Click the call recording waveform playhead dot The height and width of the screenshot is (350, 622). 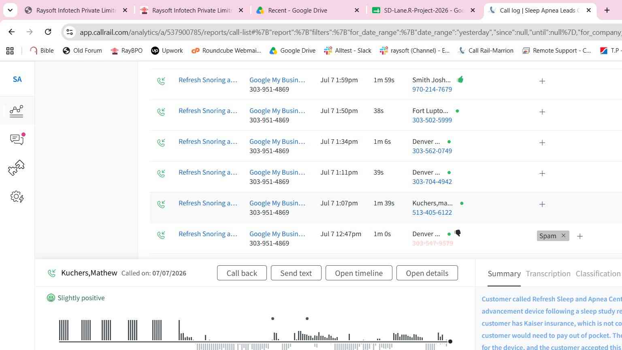(450, 341)
